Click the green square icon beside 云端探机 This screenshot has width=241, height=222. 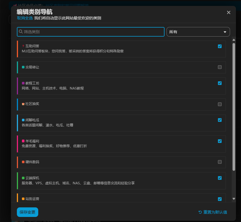23,178
